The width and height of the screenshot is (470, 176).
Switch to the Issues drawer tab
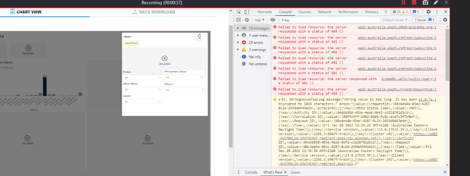pos(295,172)
